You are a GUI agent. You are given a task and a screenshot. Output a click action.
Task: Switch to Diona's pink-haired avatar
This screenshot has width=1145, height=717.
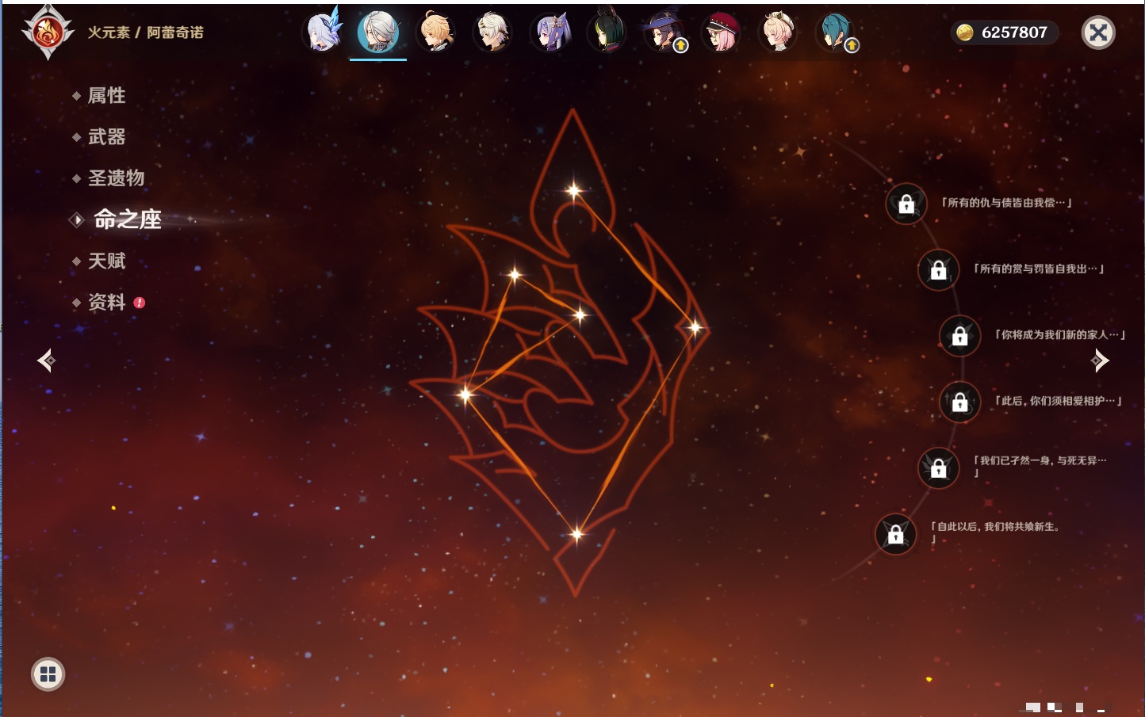tap(778, 32)
